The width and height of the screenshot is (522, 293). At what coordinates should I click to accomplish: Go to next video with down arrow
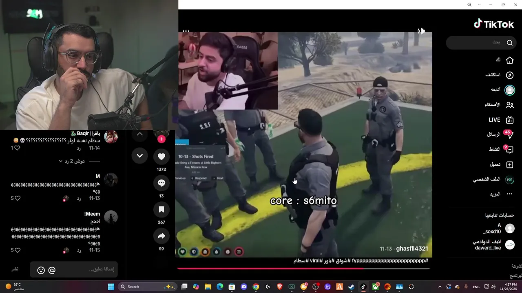139,156
